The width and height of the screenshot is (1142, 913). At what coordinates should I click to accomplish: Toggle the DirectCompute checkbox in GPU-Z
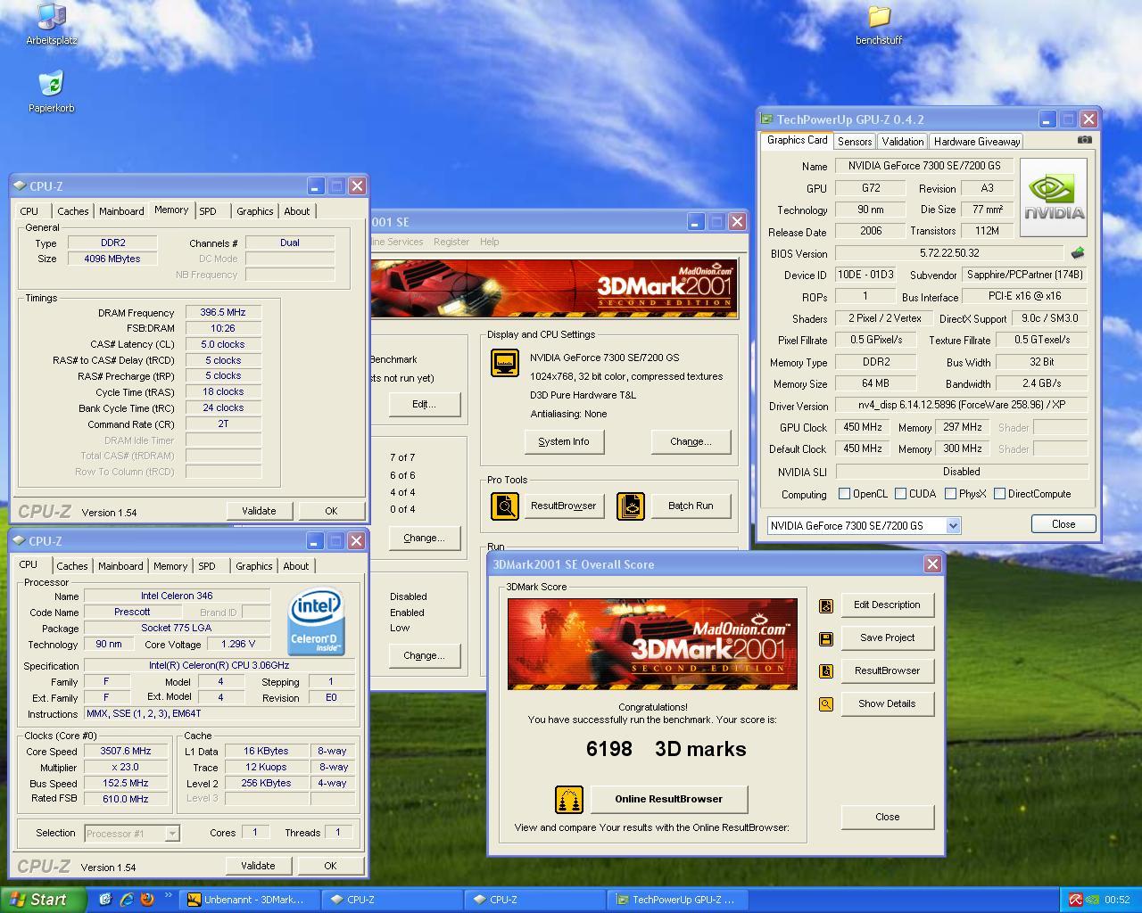tap(999, 494)
